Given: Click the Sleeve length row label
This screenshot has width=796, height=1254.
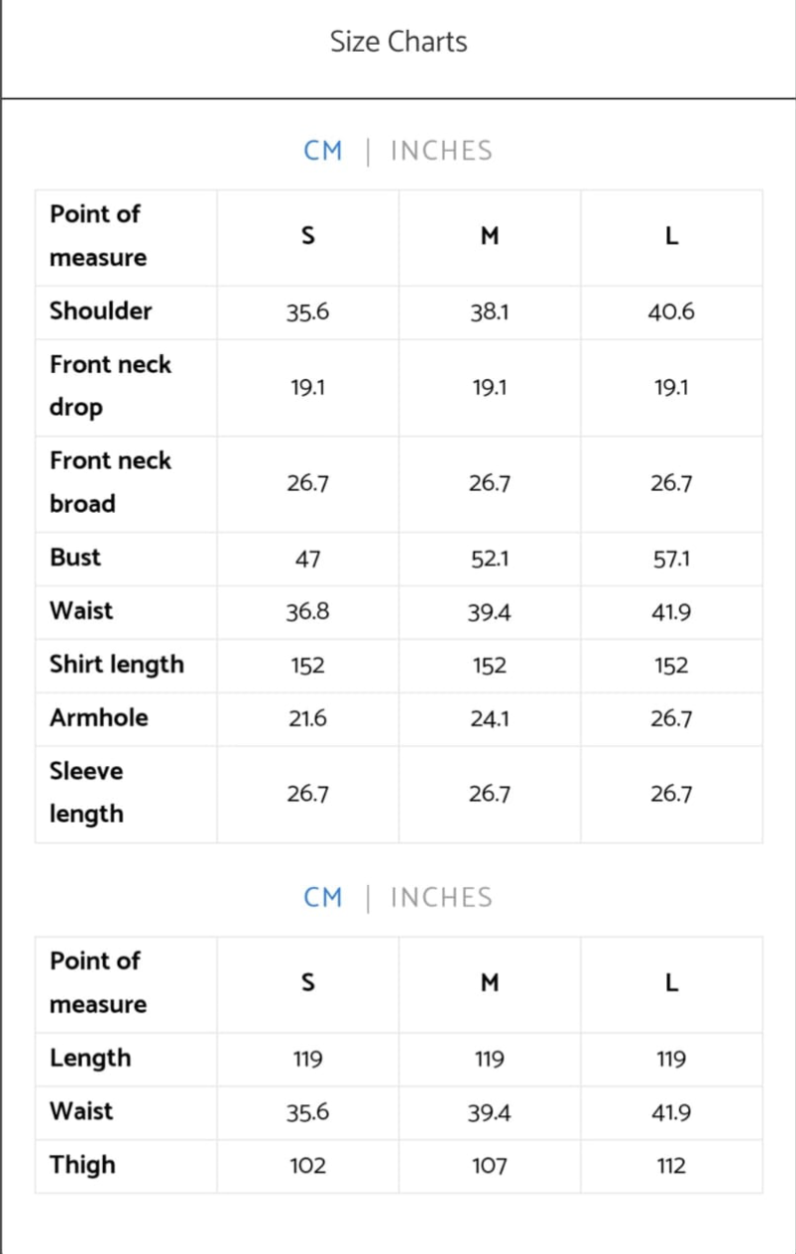Looking at the screenshot, I should point(87,793).
